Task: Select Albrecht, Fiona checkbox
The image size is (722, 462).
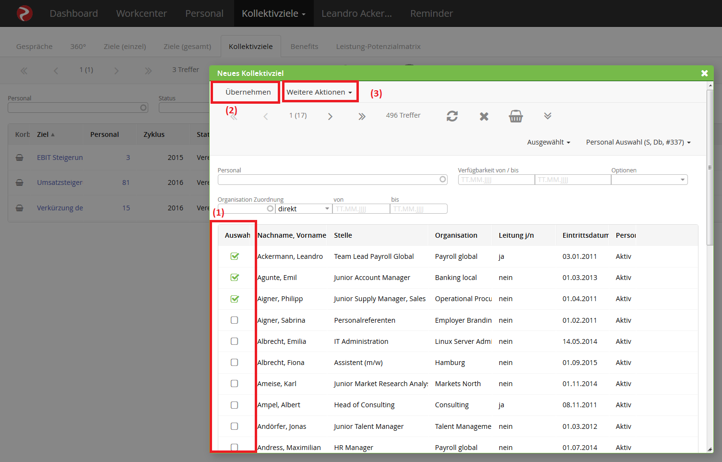Action: click(x=234, y=362)
